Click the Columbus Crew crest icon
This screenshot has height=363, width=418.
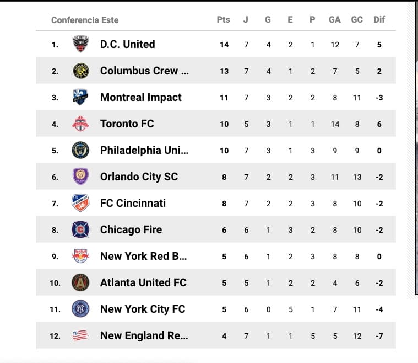point(80,71)
